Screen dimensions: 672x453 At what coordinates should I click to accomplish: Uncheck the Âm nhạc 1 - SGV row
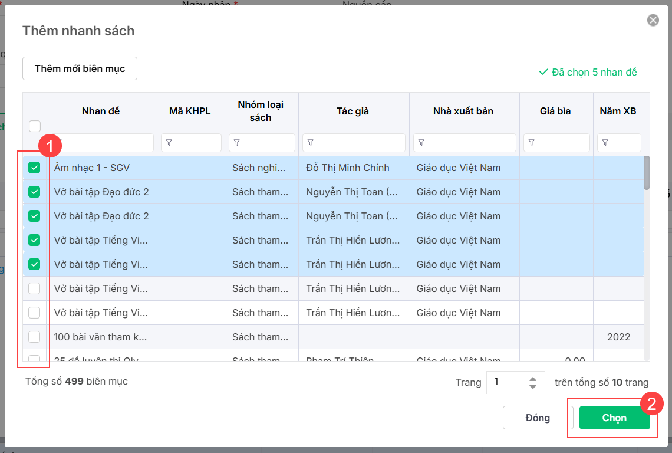(35, 168)
